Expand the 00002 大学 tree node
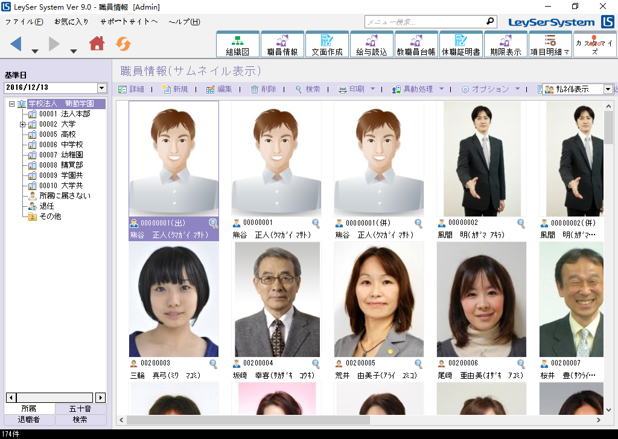The image size is (618, 439). (x=23, y=124)
